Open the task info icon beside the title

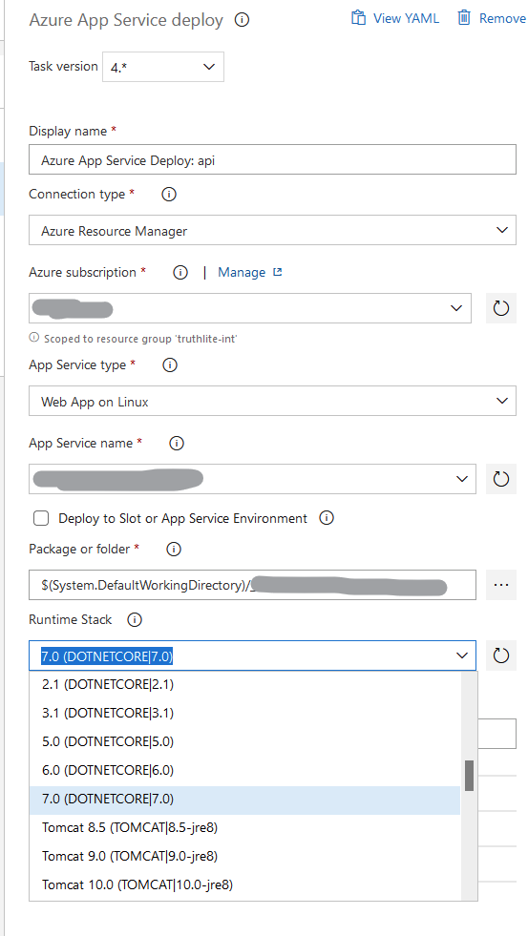242,20
